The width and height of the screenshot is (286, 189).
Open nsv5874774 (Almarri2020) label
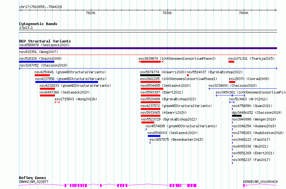pyautogui.click(x=163, y=72)
